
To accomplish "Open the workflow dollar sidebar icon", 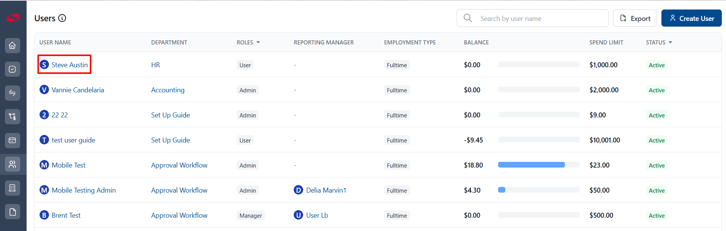I will tap(13, 117).
